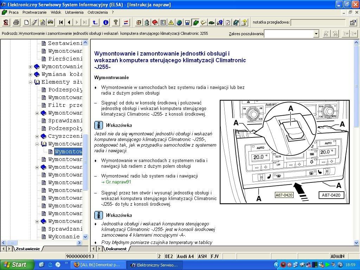This screenshot has width=360, height=270.
Task: Click scroll-down arrow of document pane
Action: (x=356, y=243)
